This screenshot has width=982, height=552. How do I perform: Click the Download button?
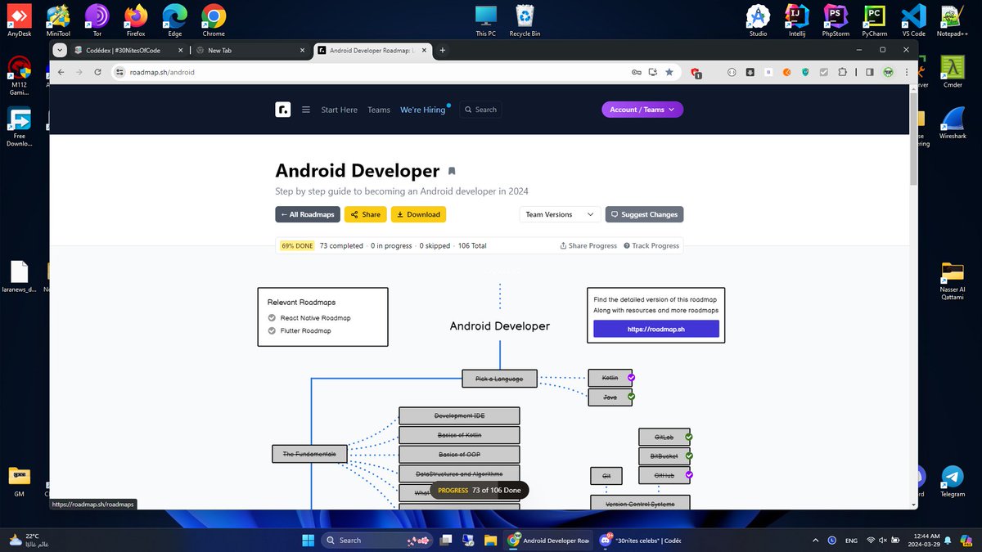418,214
